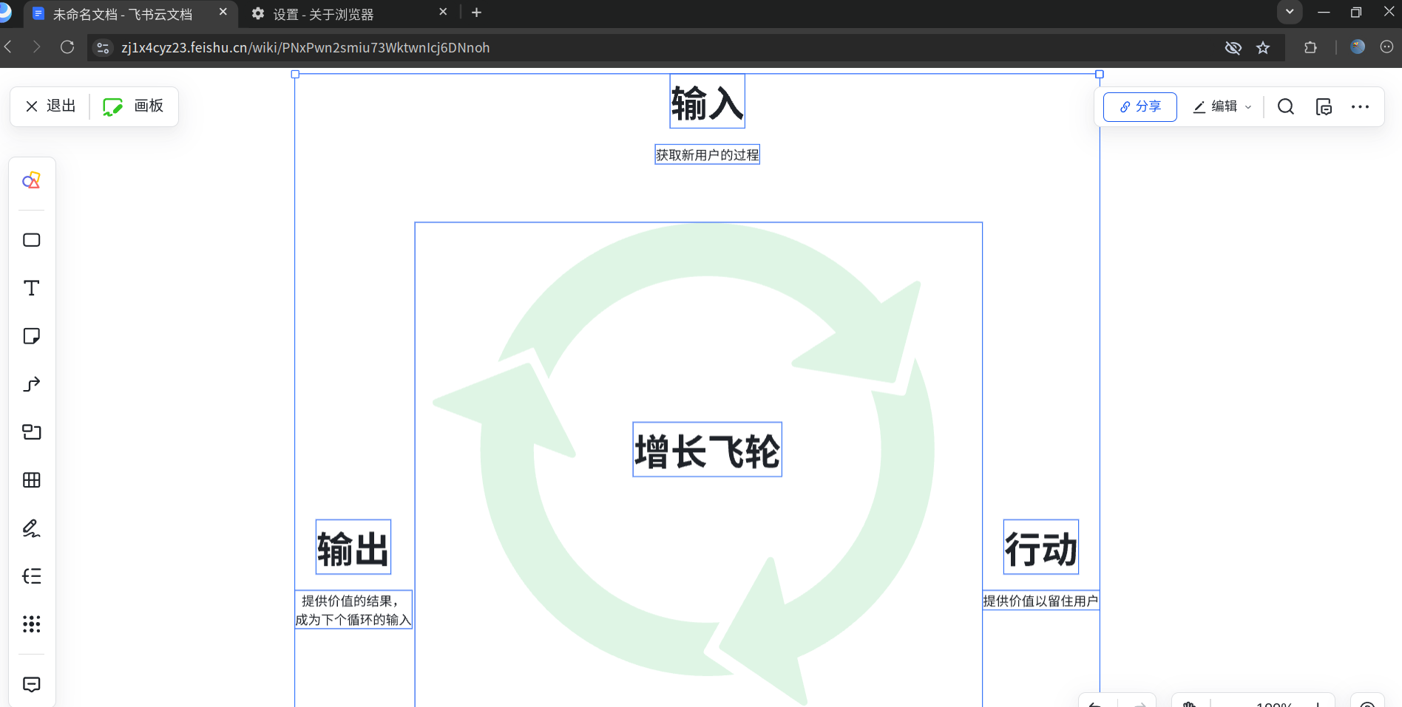
Task: Open the document copy panel icon
Action: tap(1324, 107)
